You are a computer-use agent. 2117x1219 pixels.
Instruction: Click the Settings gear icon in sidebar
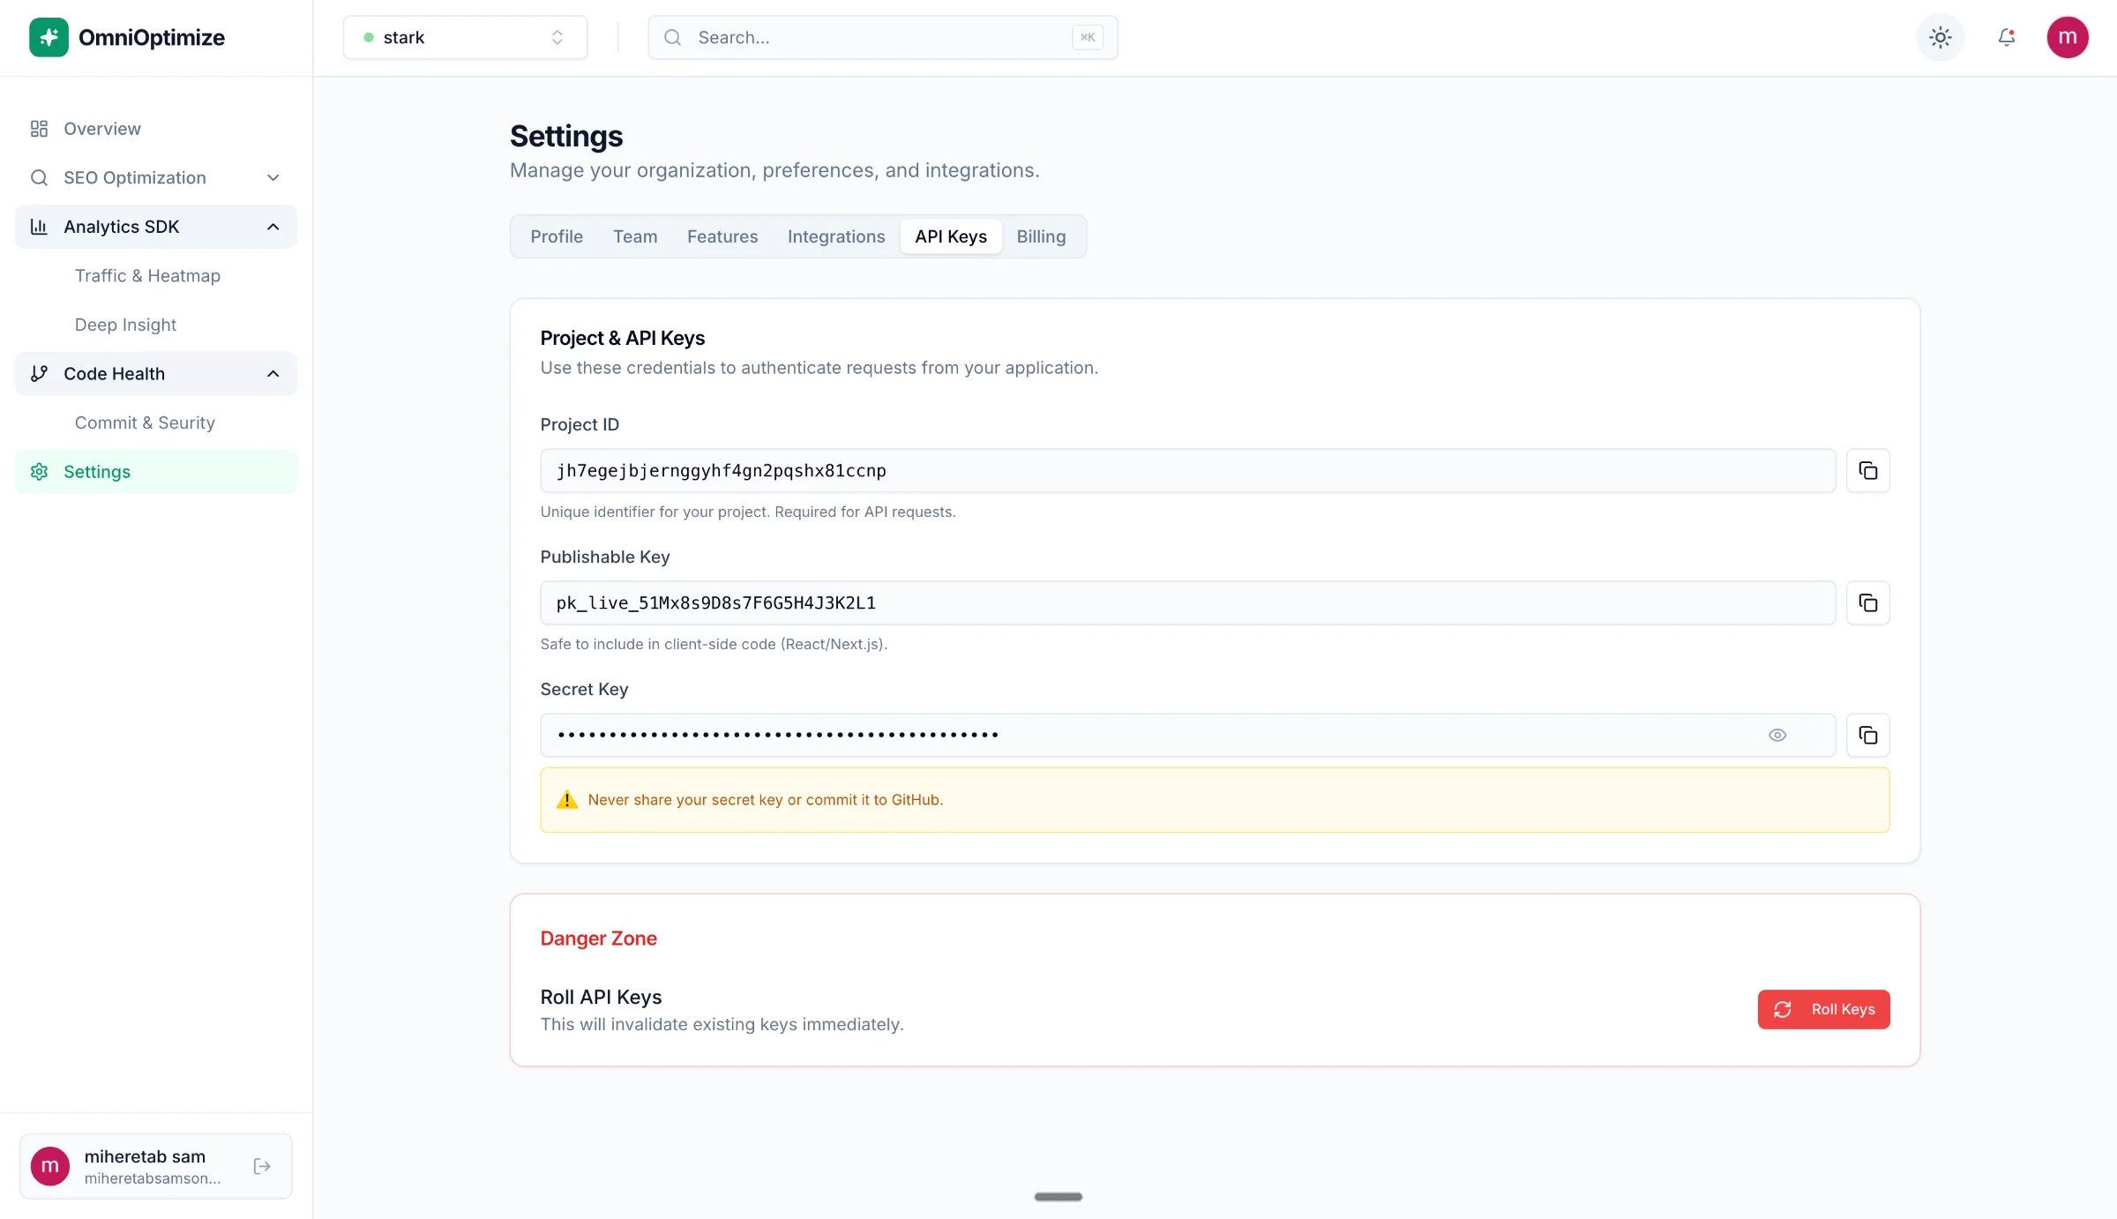point(39,472)
